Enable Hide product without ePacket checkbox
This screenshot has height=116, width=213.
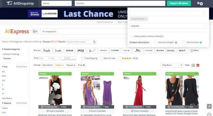131,36
